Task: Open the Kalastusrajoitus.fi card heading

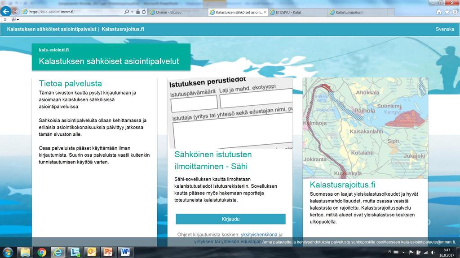Action: coord(342,185)
